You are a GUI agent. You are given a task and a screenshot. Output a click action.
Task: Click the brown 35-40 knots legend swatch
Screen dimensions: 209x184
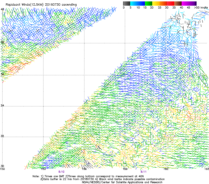point(178,3)
